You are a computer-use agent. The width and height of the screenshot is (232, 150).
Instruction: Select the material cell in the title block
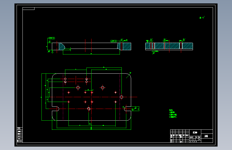click(x=195, y=133)
